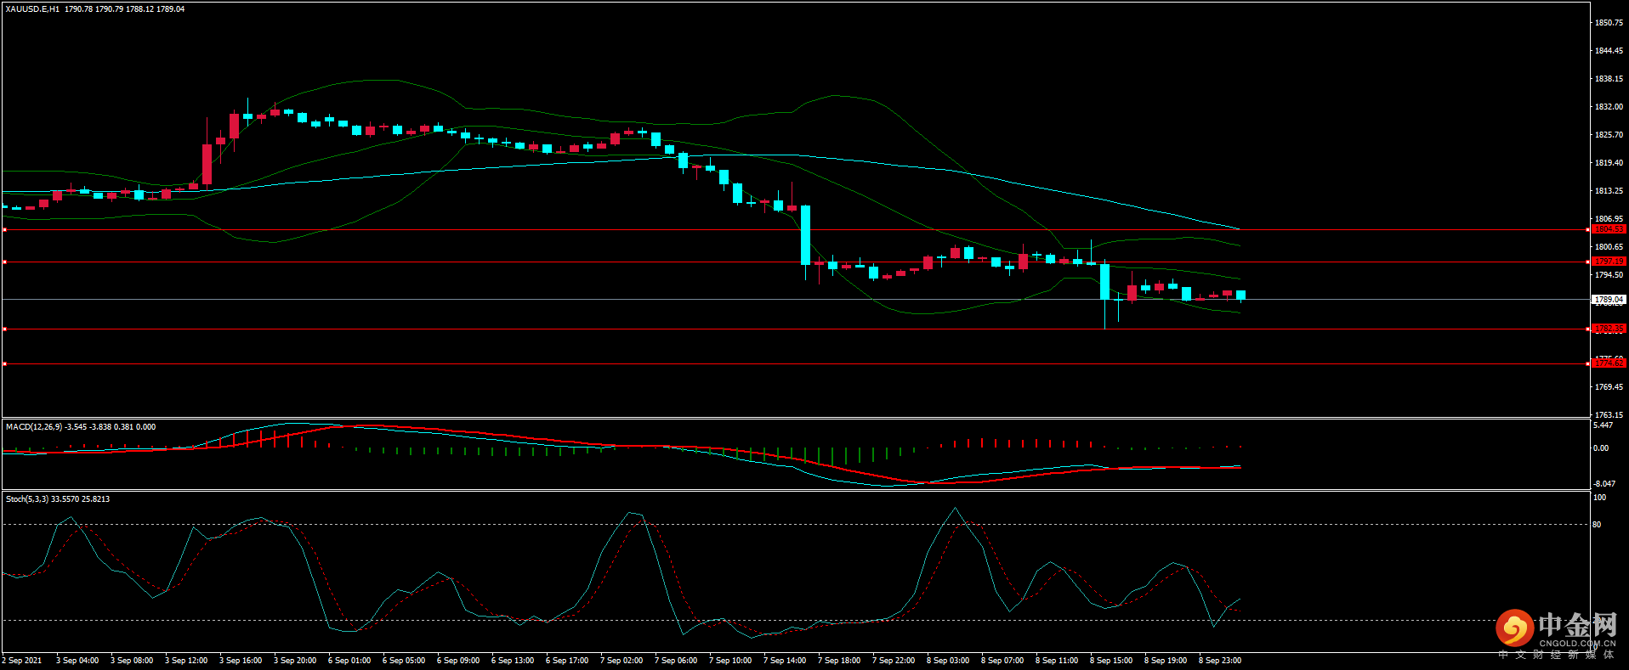Click the 中金网 watermark text
Screen dimensions: 1629x670
(1577, 626)
